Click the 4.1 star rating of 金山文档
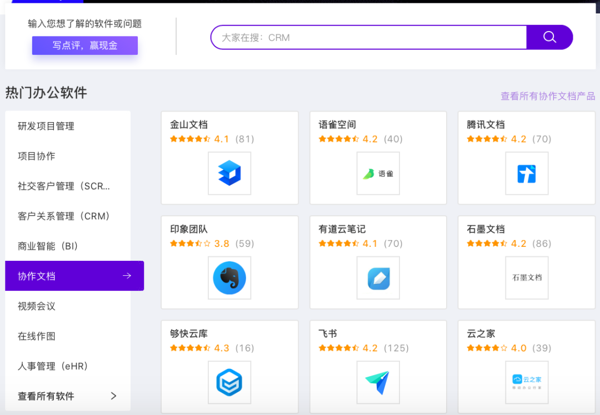 [x=199, y=139]
